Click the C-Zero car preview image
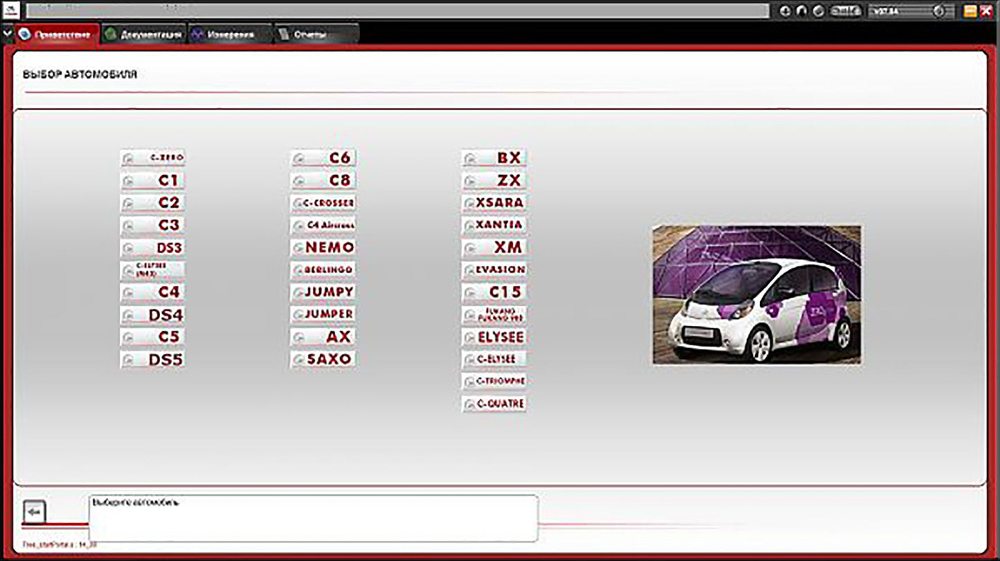This screenshot has width=1000, height=561. pyautogui.click(x=757, y=294)
